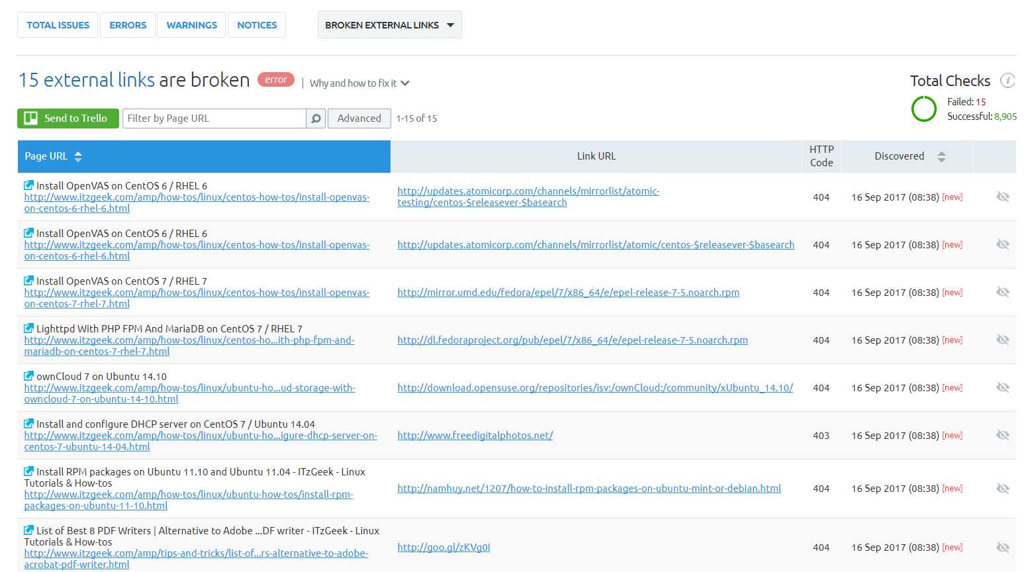This screenshot has width=1032, height=572.
Task: Open the mirror.umd.edu epel-release link
Action: tap(568, 293)
